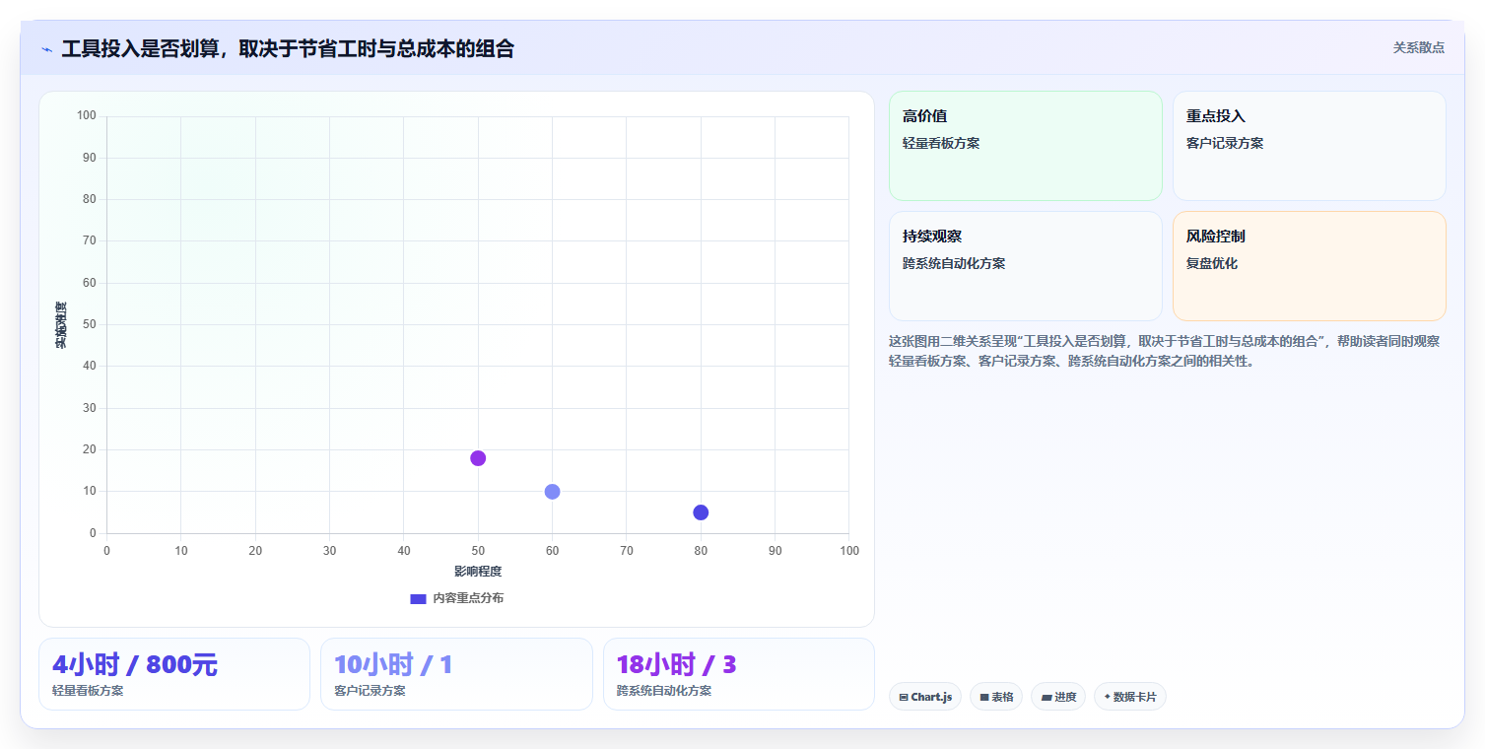Click the y-axis tick label 60

(90, 283)
